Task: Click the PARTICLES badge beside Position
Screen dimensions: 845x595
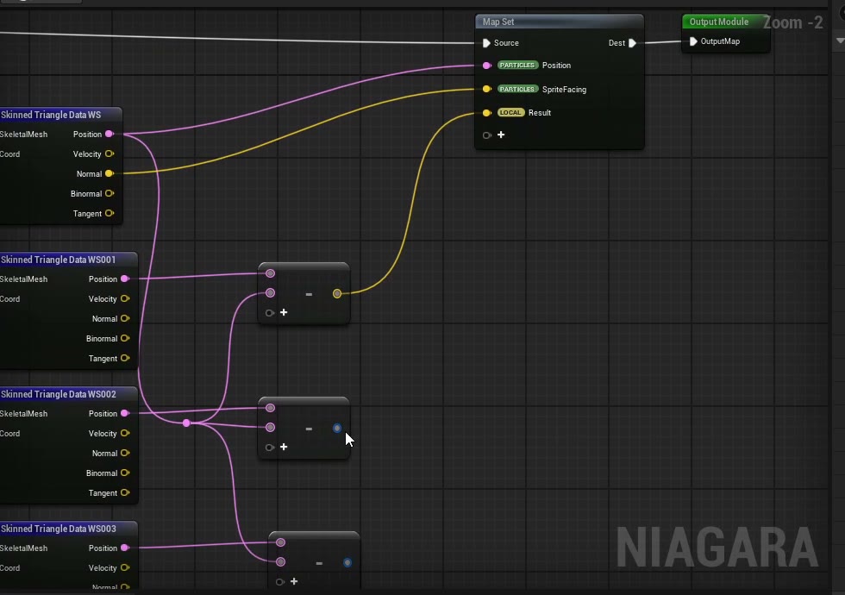Action: tap(517, 66)
